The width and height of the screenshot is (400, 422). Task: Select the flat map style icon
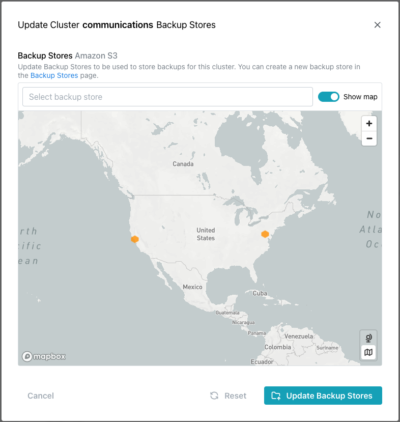click(x=368, y=352)
